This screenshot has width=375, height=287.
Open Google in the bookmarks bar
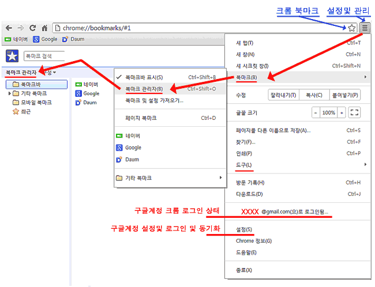click(45, 39)
